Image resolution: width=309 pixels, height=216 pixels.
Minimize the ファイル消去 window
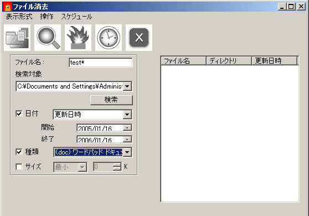[x=282, y=7]
